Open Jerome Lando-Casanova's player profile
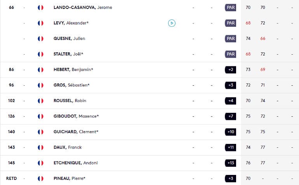 [83, 7]
